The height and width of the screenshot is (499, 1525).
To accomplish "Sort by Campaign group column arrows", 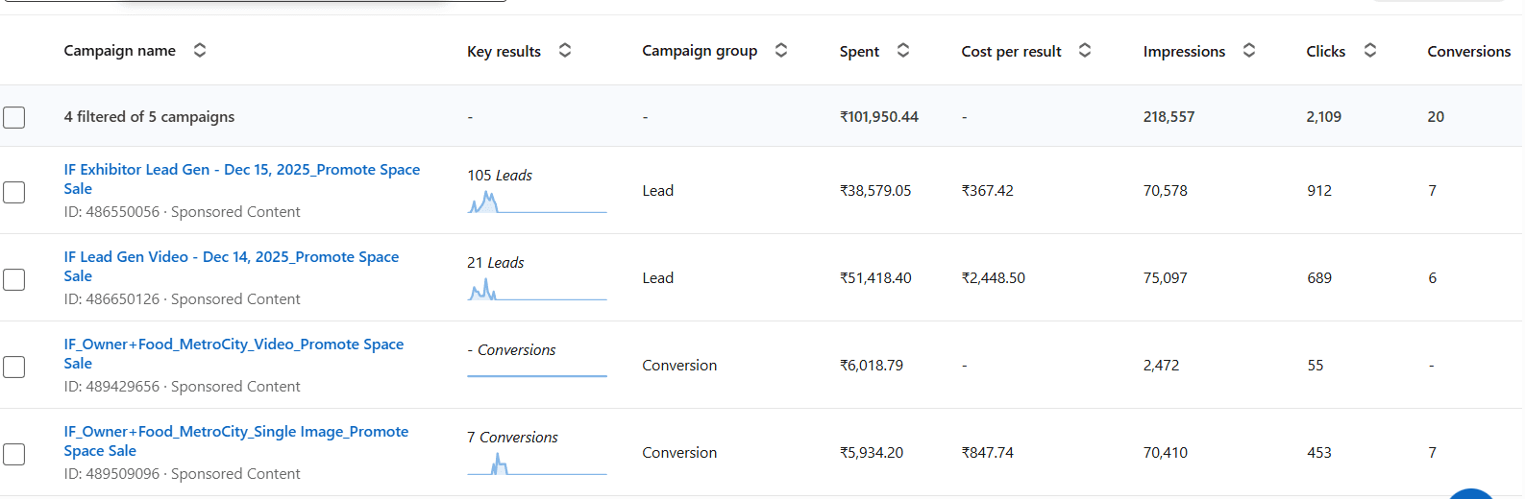I will 781,50.
